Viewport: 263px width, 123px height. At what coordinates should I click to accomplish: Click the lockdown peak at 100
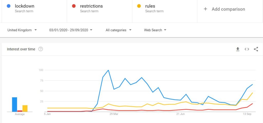coord(108,70)
